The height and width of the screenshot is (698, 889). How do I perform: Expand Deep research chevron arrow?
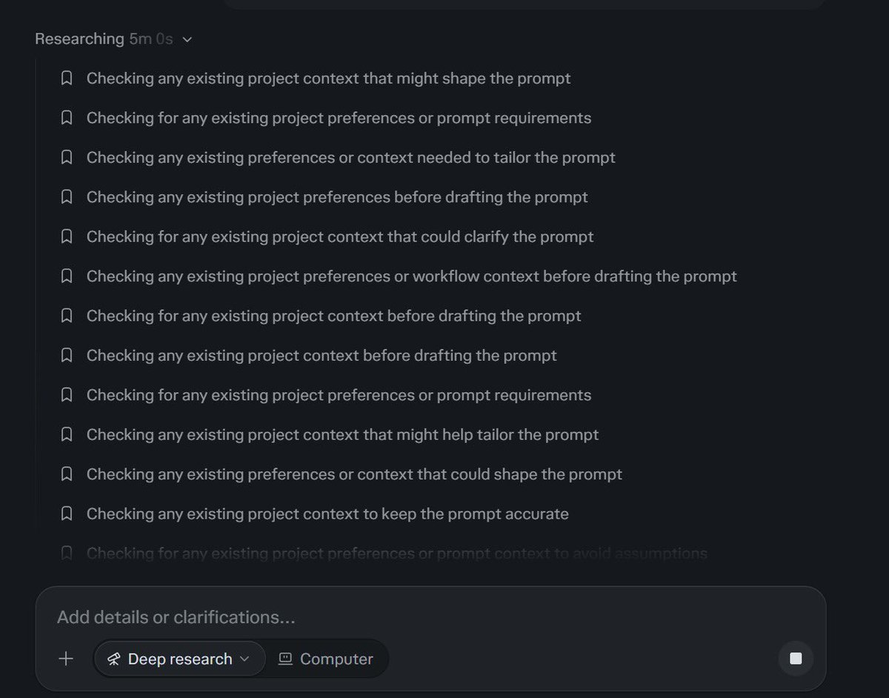point(244,659)
